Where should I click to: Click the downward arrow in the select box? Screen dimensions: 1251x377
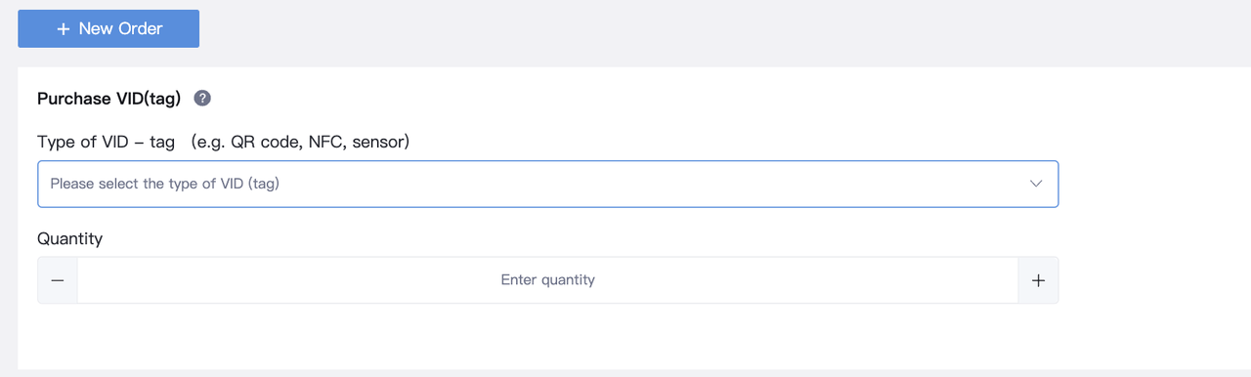[1037, 184]
